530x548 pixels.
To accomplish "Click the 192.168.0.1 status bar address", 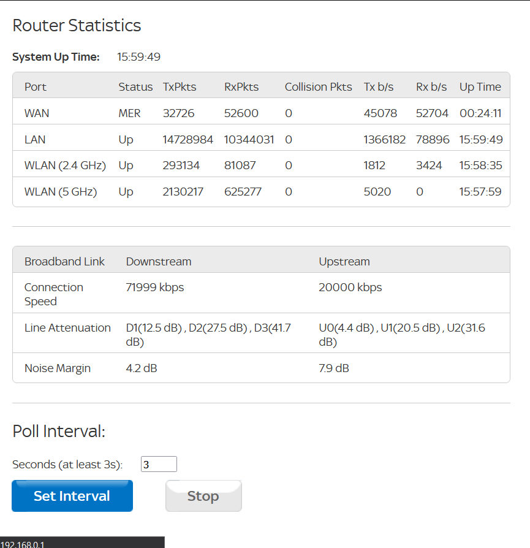I will 23,544.
